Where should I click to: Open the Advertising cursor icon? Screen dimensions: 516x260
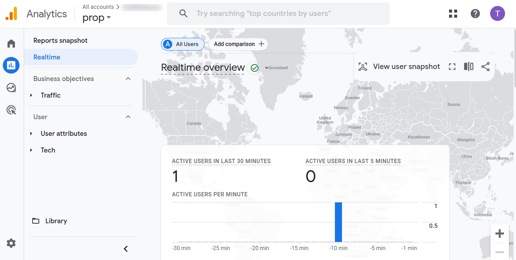[11, 110]
